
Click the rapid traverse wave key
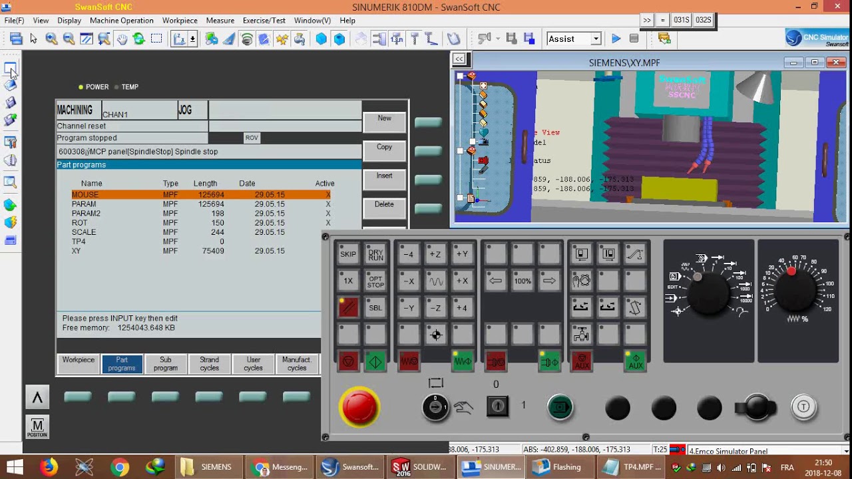point(435,281)
